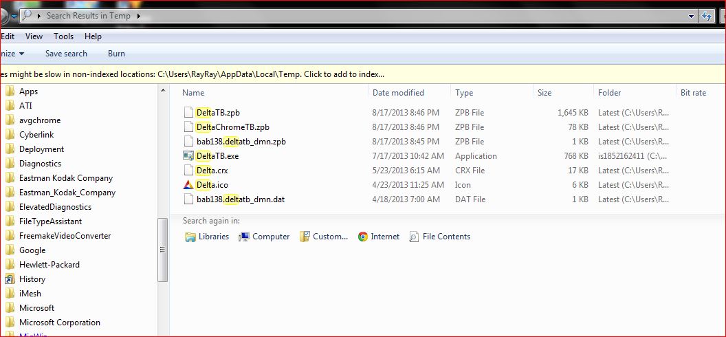Click the Google folder icon
Image resolution: width=726 pixels, height=337 pixels.
tap(10, 250)
